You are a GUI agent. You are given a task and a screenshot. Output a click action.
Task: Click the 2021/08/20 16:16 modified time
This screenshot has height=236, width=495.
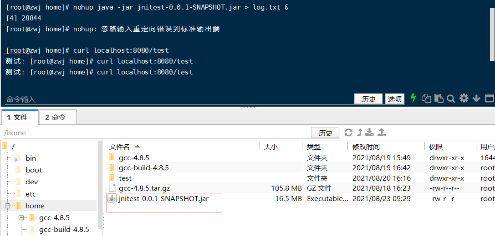pyautogui.click(x=381, y=178)
